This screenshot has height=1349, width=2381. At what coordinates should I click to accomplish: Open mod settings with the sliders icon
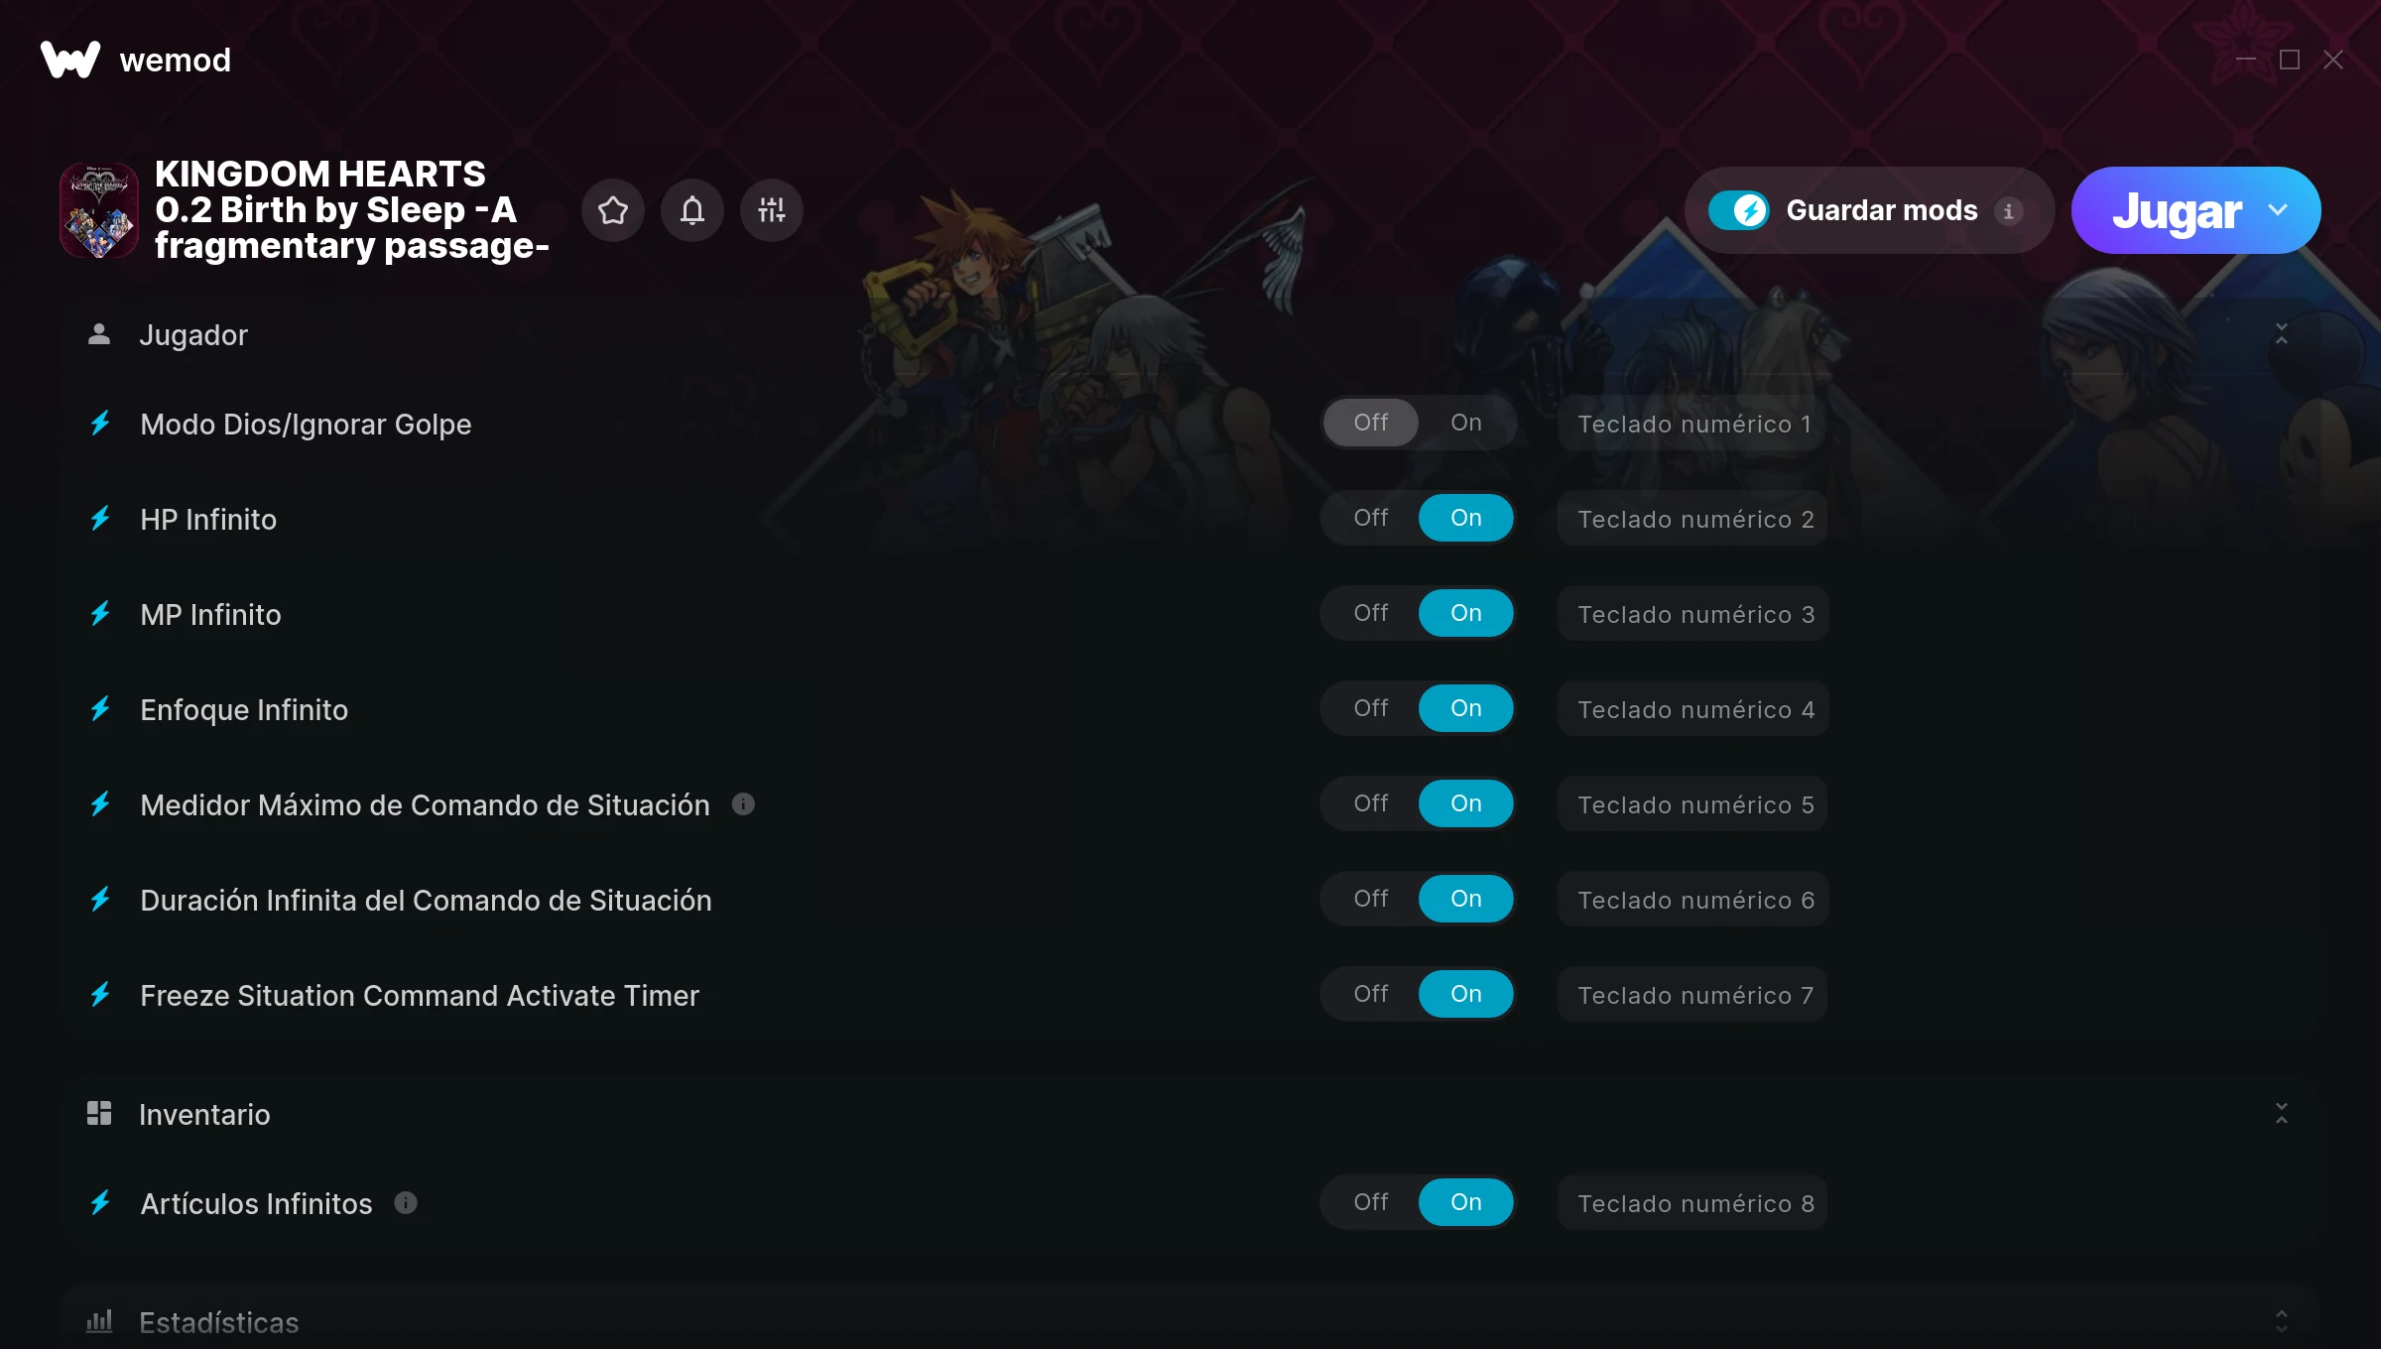pos(772,210)
